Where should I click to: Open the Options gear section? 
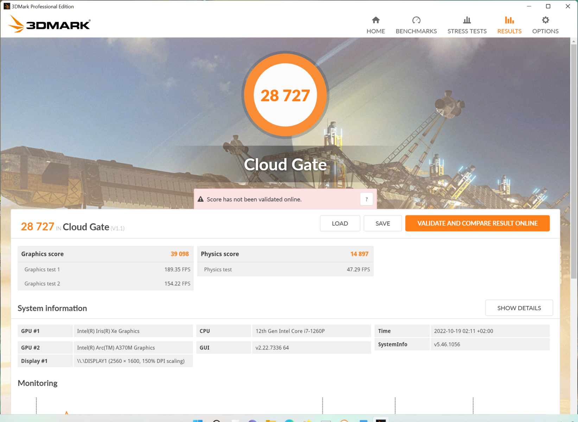point(545,25)
